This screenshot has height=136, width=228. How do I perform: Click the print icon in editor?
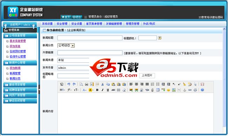pyautogui.click(x=87, y=84)
